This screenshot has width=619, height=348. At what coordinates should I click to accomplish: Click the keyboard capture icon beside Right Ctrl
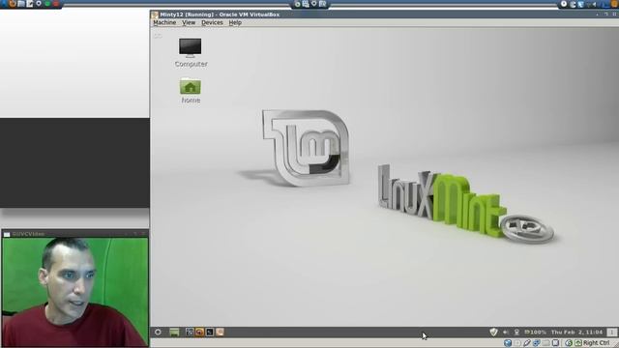578,343
